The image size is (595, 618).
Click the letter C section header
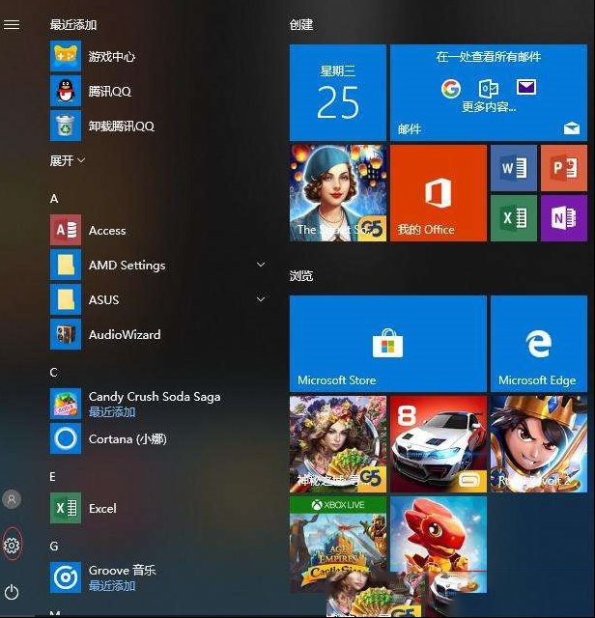pyautogui.click(x=54, y=373)
